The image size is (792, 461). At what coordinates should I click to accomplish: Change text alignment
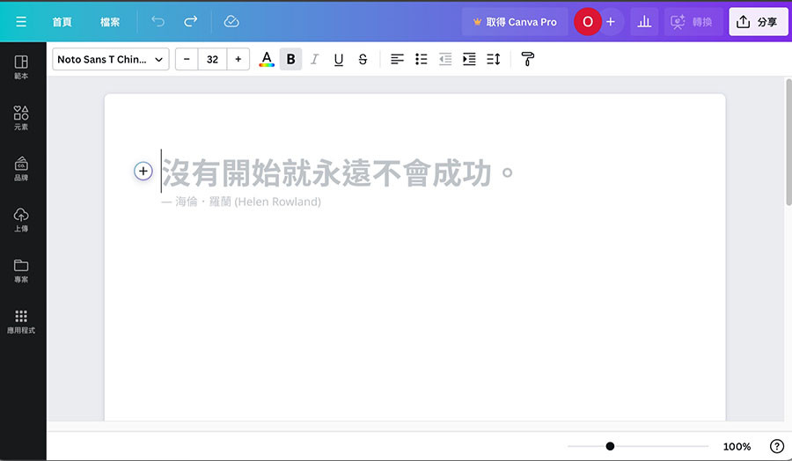pos(397,59)
